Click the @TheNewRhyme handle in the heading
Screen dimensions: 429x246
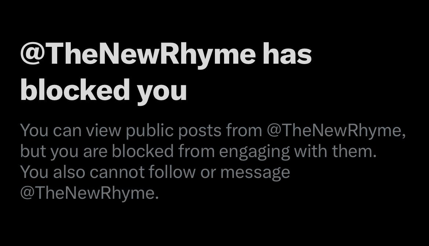pyautogui.click(x=138, y=53)
